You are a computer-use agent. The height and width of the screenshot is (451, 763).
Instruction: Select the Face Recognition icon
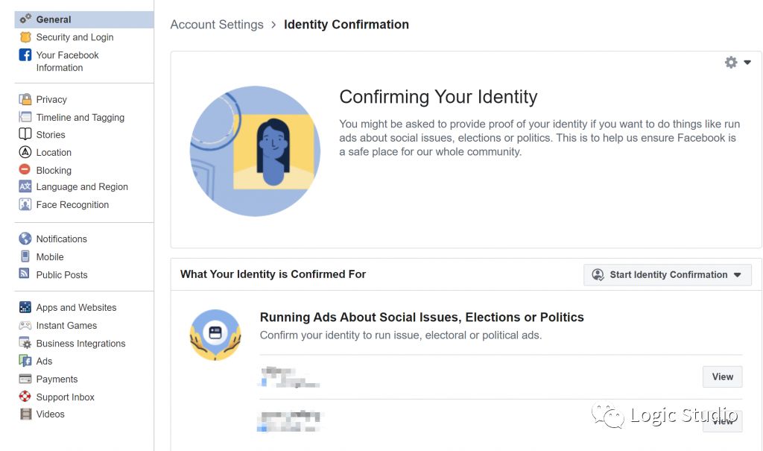(25, 204)
